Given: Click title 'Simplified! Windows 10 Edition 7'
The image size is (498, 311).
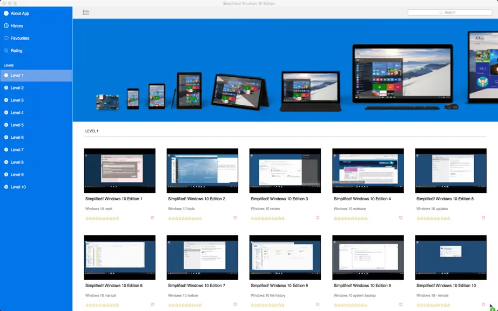Looking at the screenshot, I should pyautogui.click(x=197, y=286).
